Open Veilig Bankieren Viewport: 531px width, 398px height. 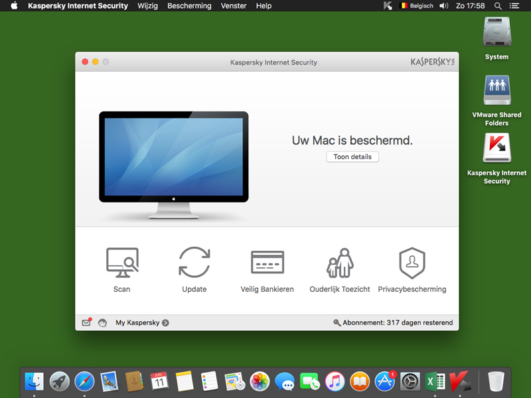(x=267, y=263)
